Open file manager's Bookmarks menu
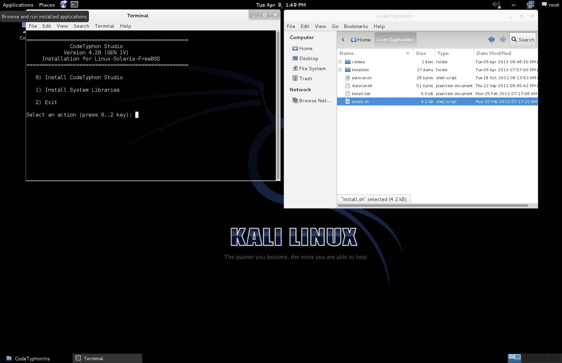The width and height of the screenshot is (562, 363). click(x=356, y=26)
